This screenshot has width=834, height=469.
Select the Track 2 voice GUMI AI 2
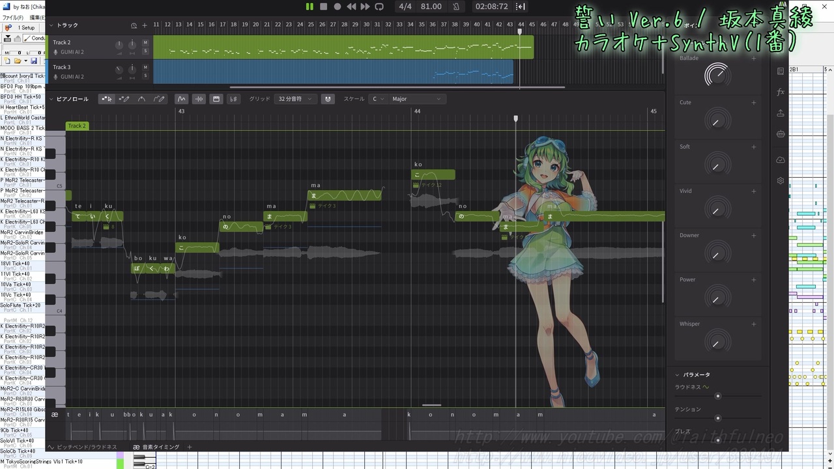click(72, 52)
